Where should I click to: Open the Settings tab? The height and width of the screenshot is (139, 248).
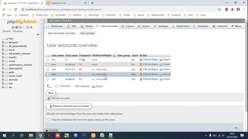(x=161, y=26)
